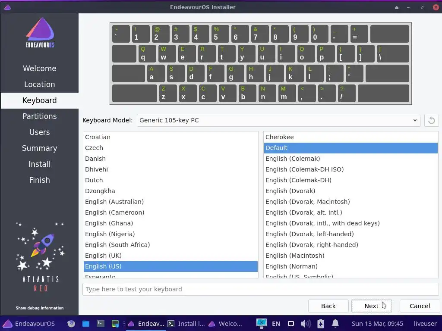Select English (UK) layout

pyautogui.click(x=170, y=256)
